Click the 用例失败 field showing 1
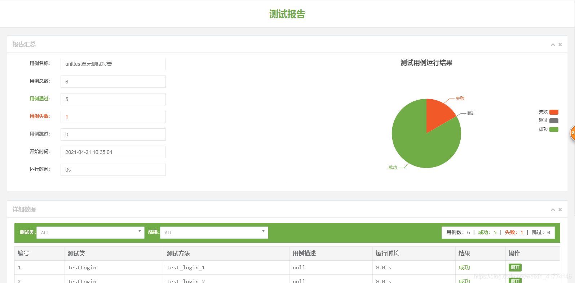 tap(113, 117)
